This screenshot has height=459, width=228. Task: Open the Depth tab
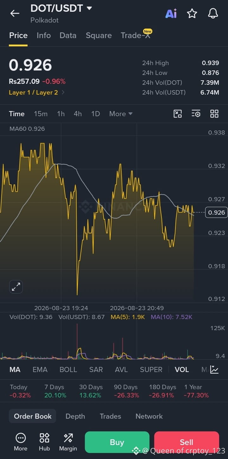[x=75, y=416]
